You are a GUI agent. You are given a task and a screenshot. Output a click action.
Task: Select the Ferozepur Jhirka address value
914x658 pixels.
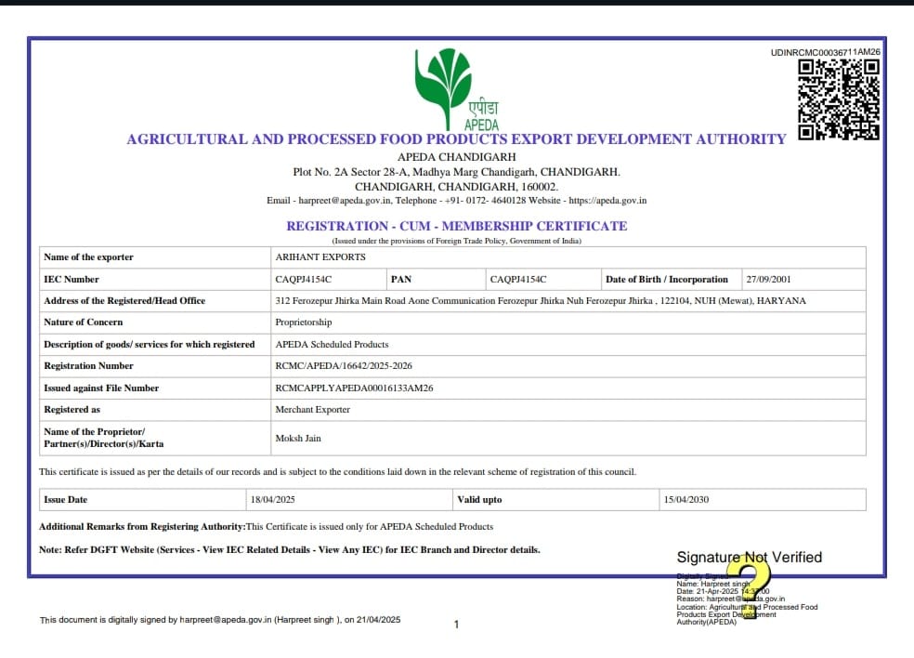click(x=541, y=301)
